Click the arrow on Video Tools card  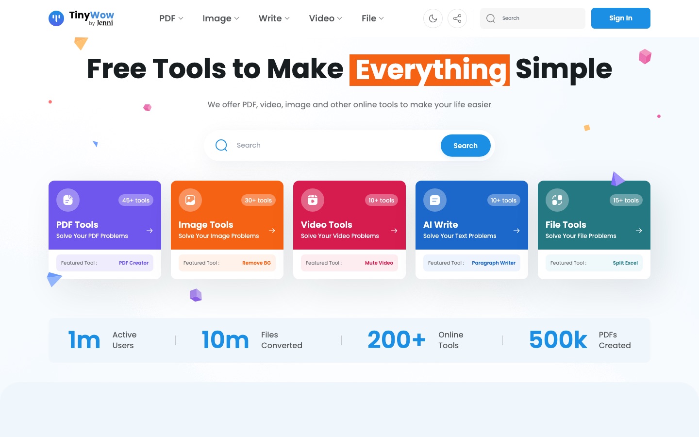394,231
